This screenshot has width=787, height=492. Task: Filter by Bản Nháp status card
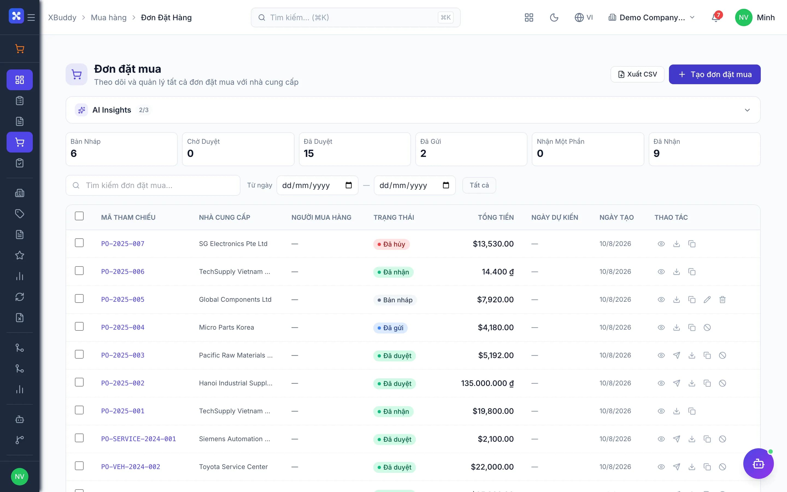click(x=122, y=149)
